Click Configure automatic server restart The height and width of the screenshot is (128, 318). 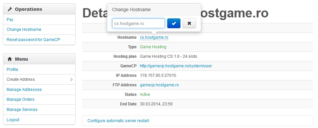[x=118, y=121]
